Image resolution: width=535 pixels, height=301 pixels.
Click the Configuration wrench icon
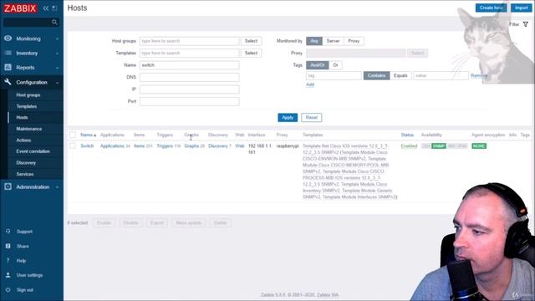click(x=8, y=82)
